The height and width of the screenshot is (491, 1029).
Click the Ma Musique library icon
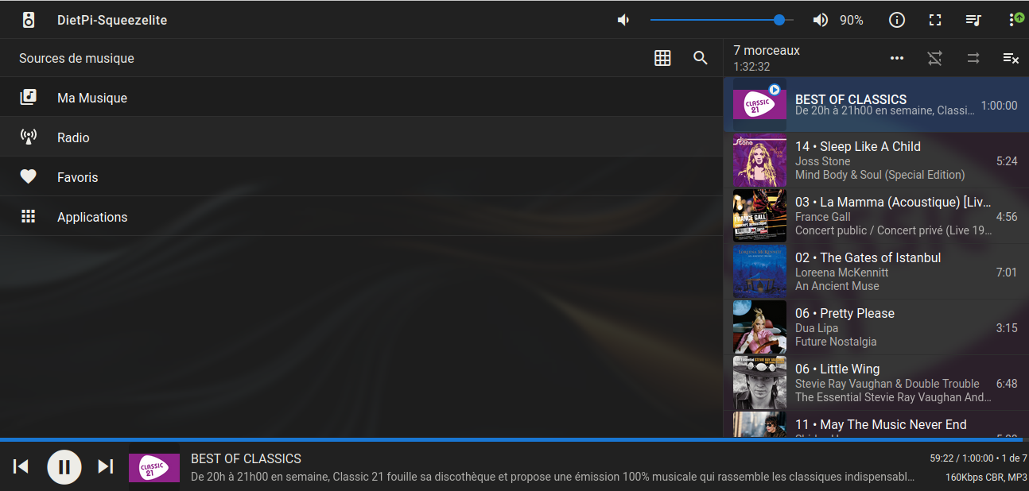29,97
